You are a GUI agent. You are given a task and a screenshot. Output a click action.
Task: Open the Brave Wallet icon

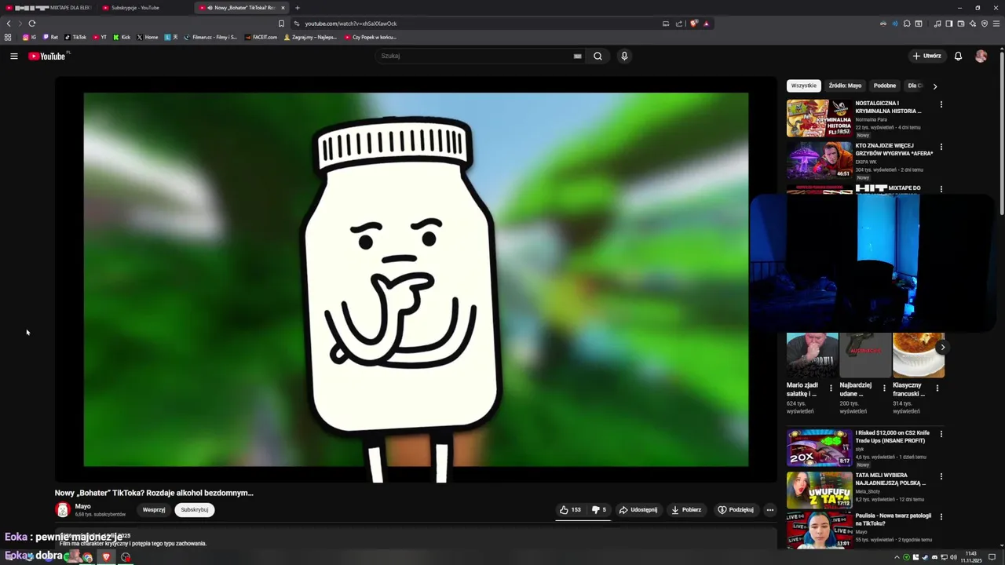960,24
